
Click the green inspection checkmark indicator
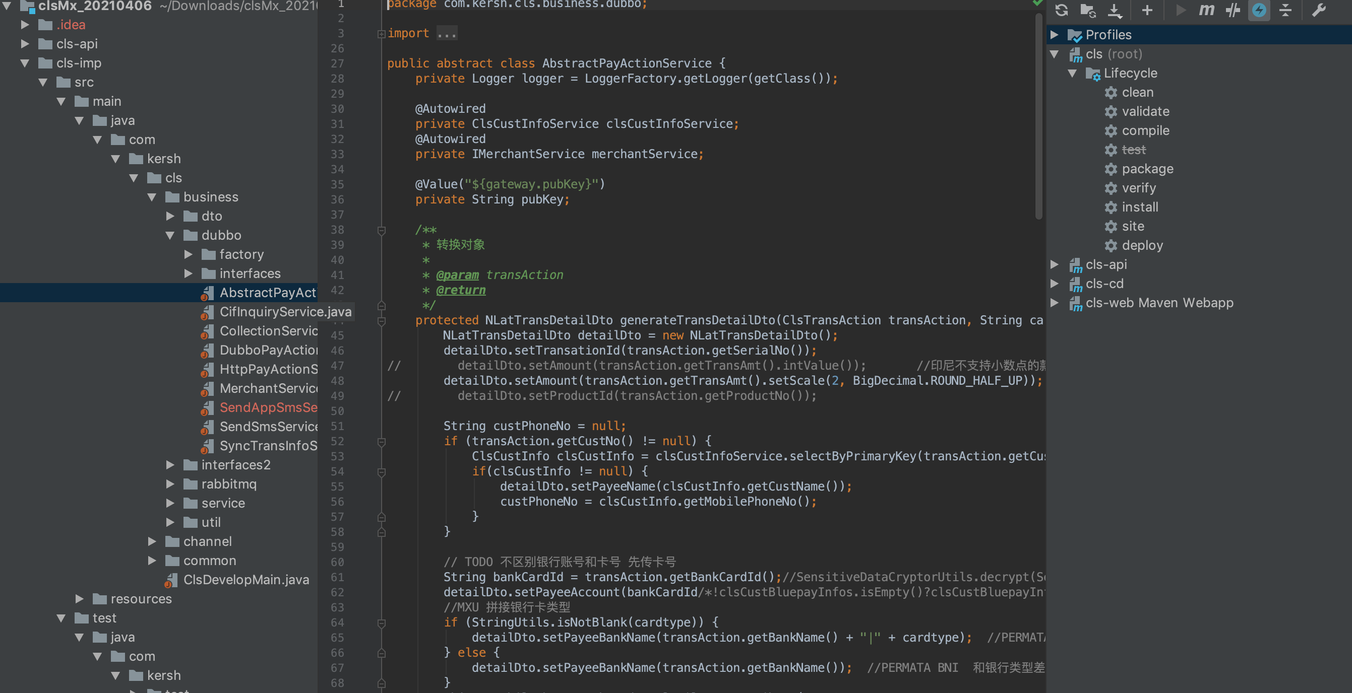coord(1037,3)
